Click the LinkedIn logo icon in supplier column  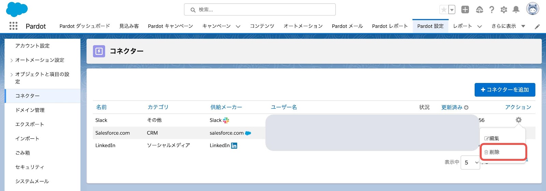pyautogui.click(x=234, y=146)
